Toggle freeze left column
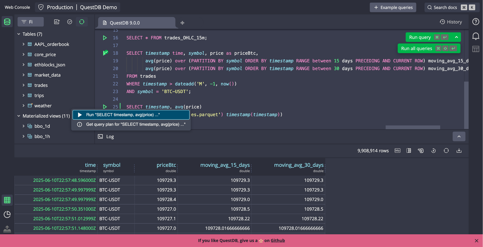This screenshot has width=483, height=247. click(x=409, y=151)
